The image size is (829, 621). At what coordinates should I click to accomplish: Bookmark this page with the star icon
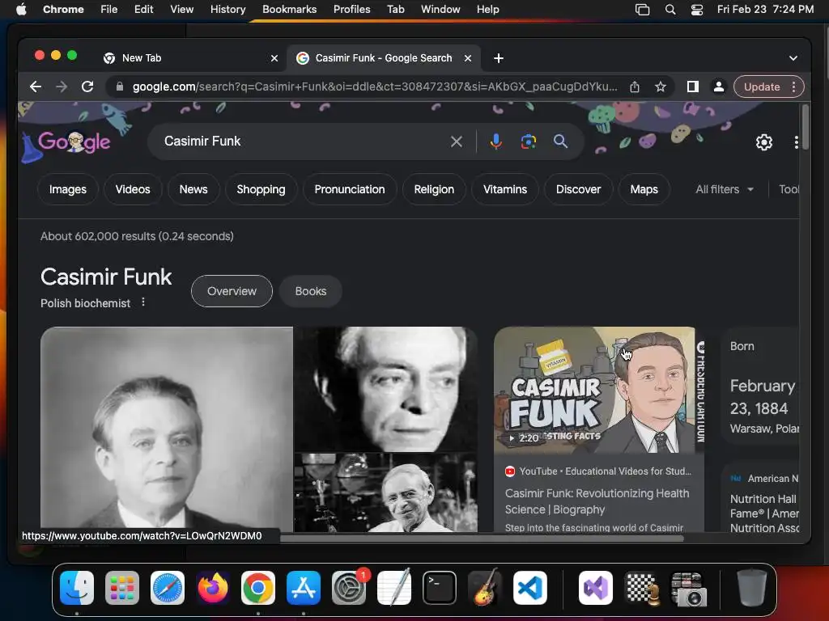coord(661,87)
